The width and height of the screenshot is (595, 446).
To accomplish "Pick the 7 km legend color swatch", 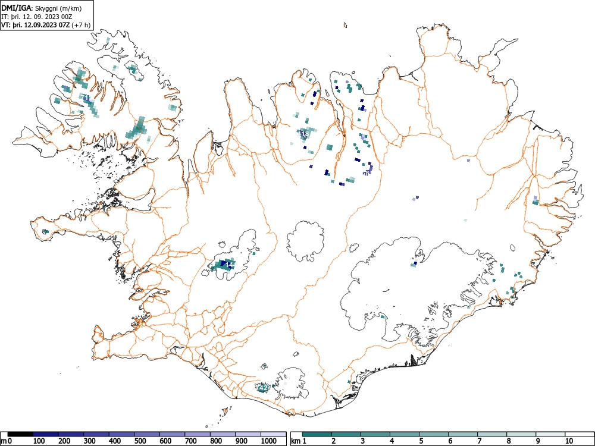I will [x=492, y=434].
